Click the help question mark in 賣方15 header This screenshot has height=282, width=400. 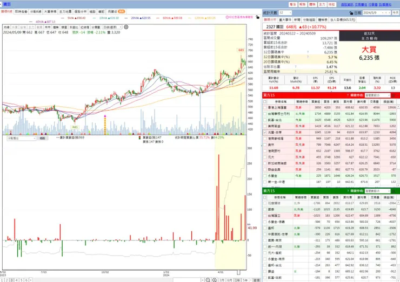(348, 191)
